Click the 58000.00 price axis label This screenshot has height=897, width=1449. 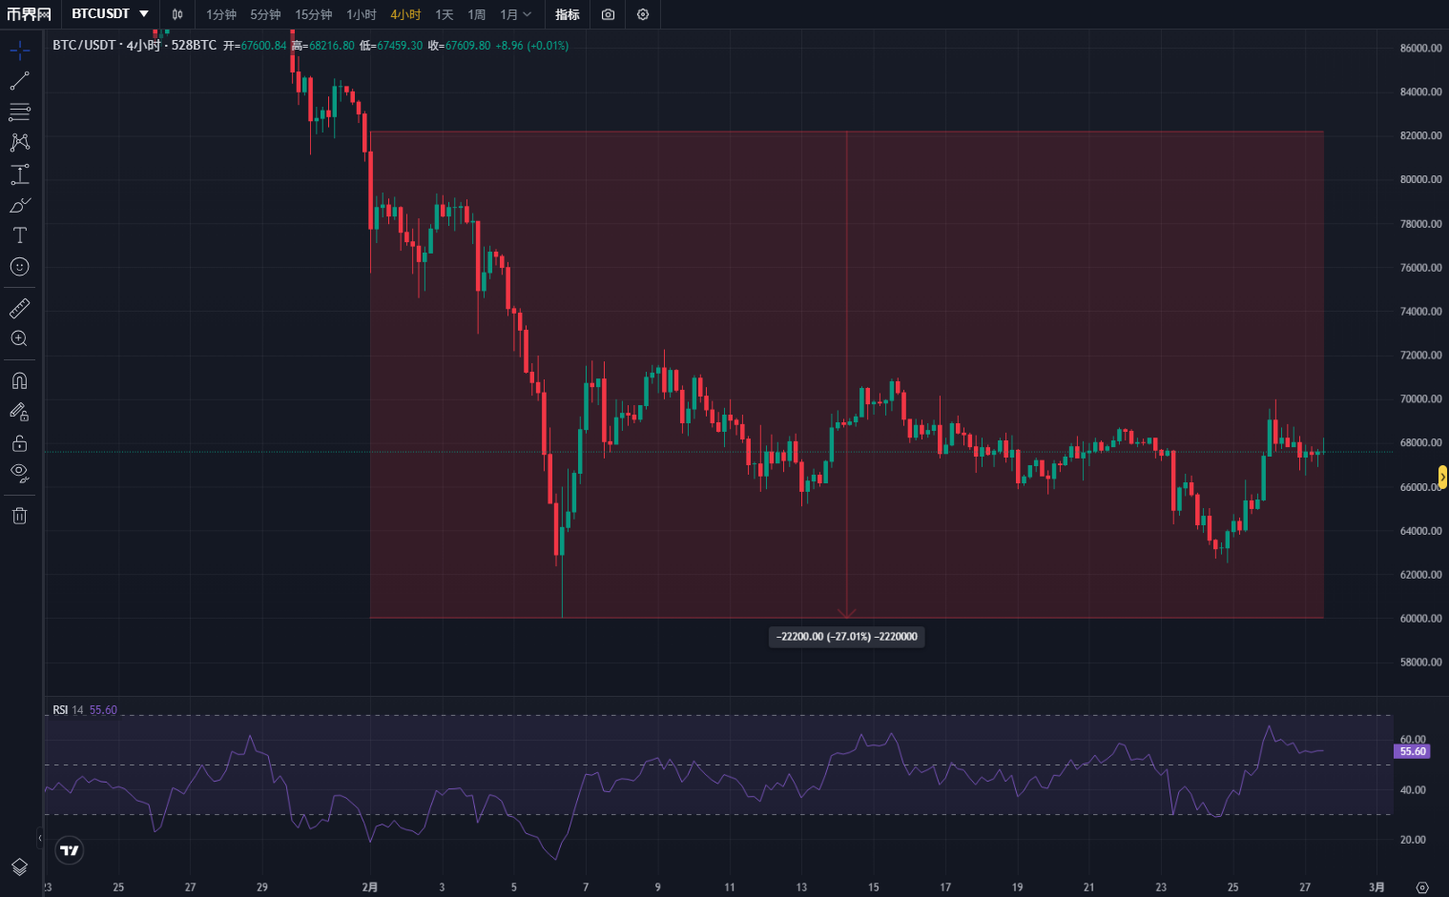1421,663
